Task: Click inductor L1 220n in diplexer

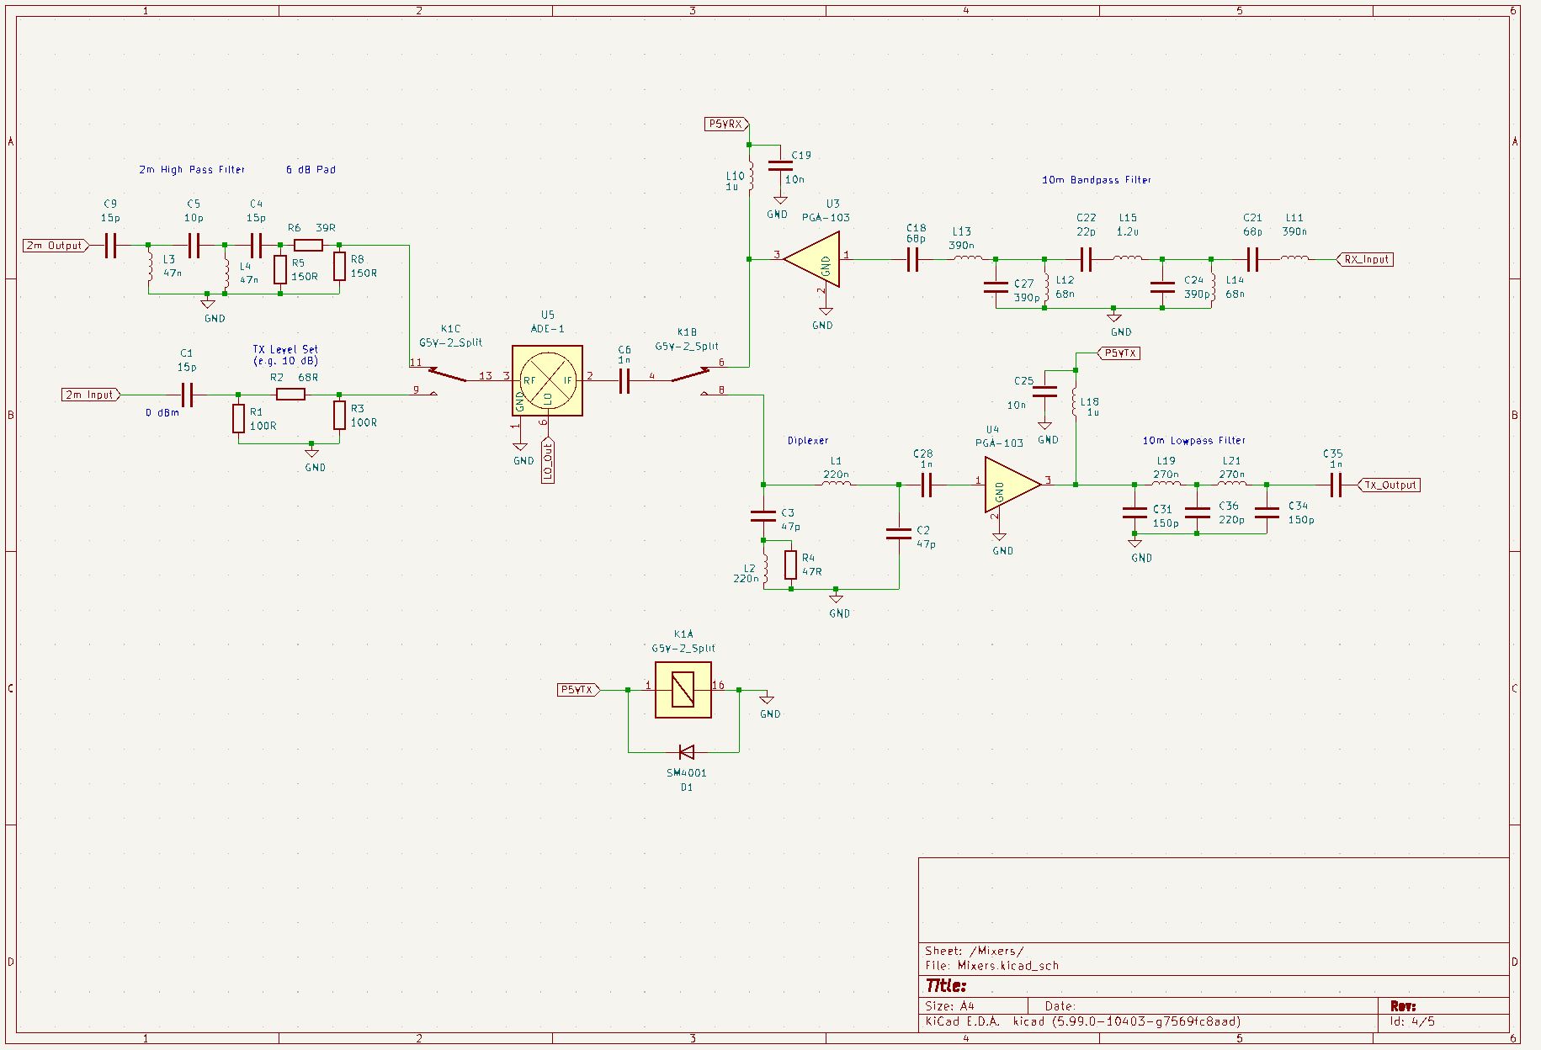Action: point(836,483)
